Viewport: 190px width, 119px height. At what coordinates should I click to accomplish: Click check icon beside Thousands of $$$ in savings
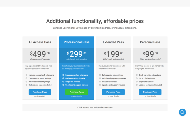coord(26,78)
